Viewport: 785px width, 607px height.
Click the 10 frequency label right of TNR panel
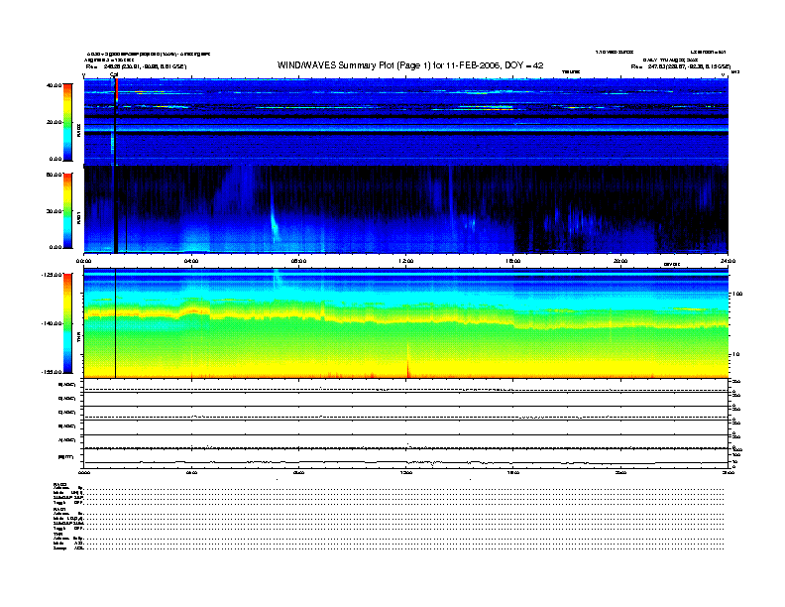click(735, 355)
